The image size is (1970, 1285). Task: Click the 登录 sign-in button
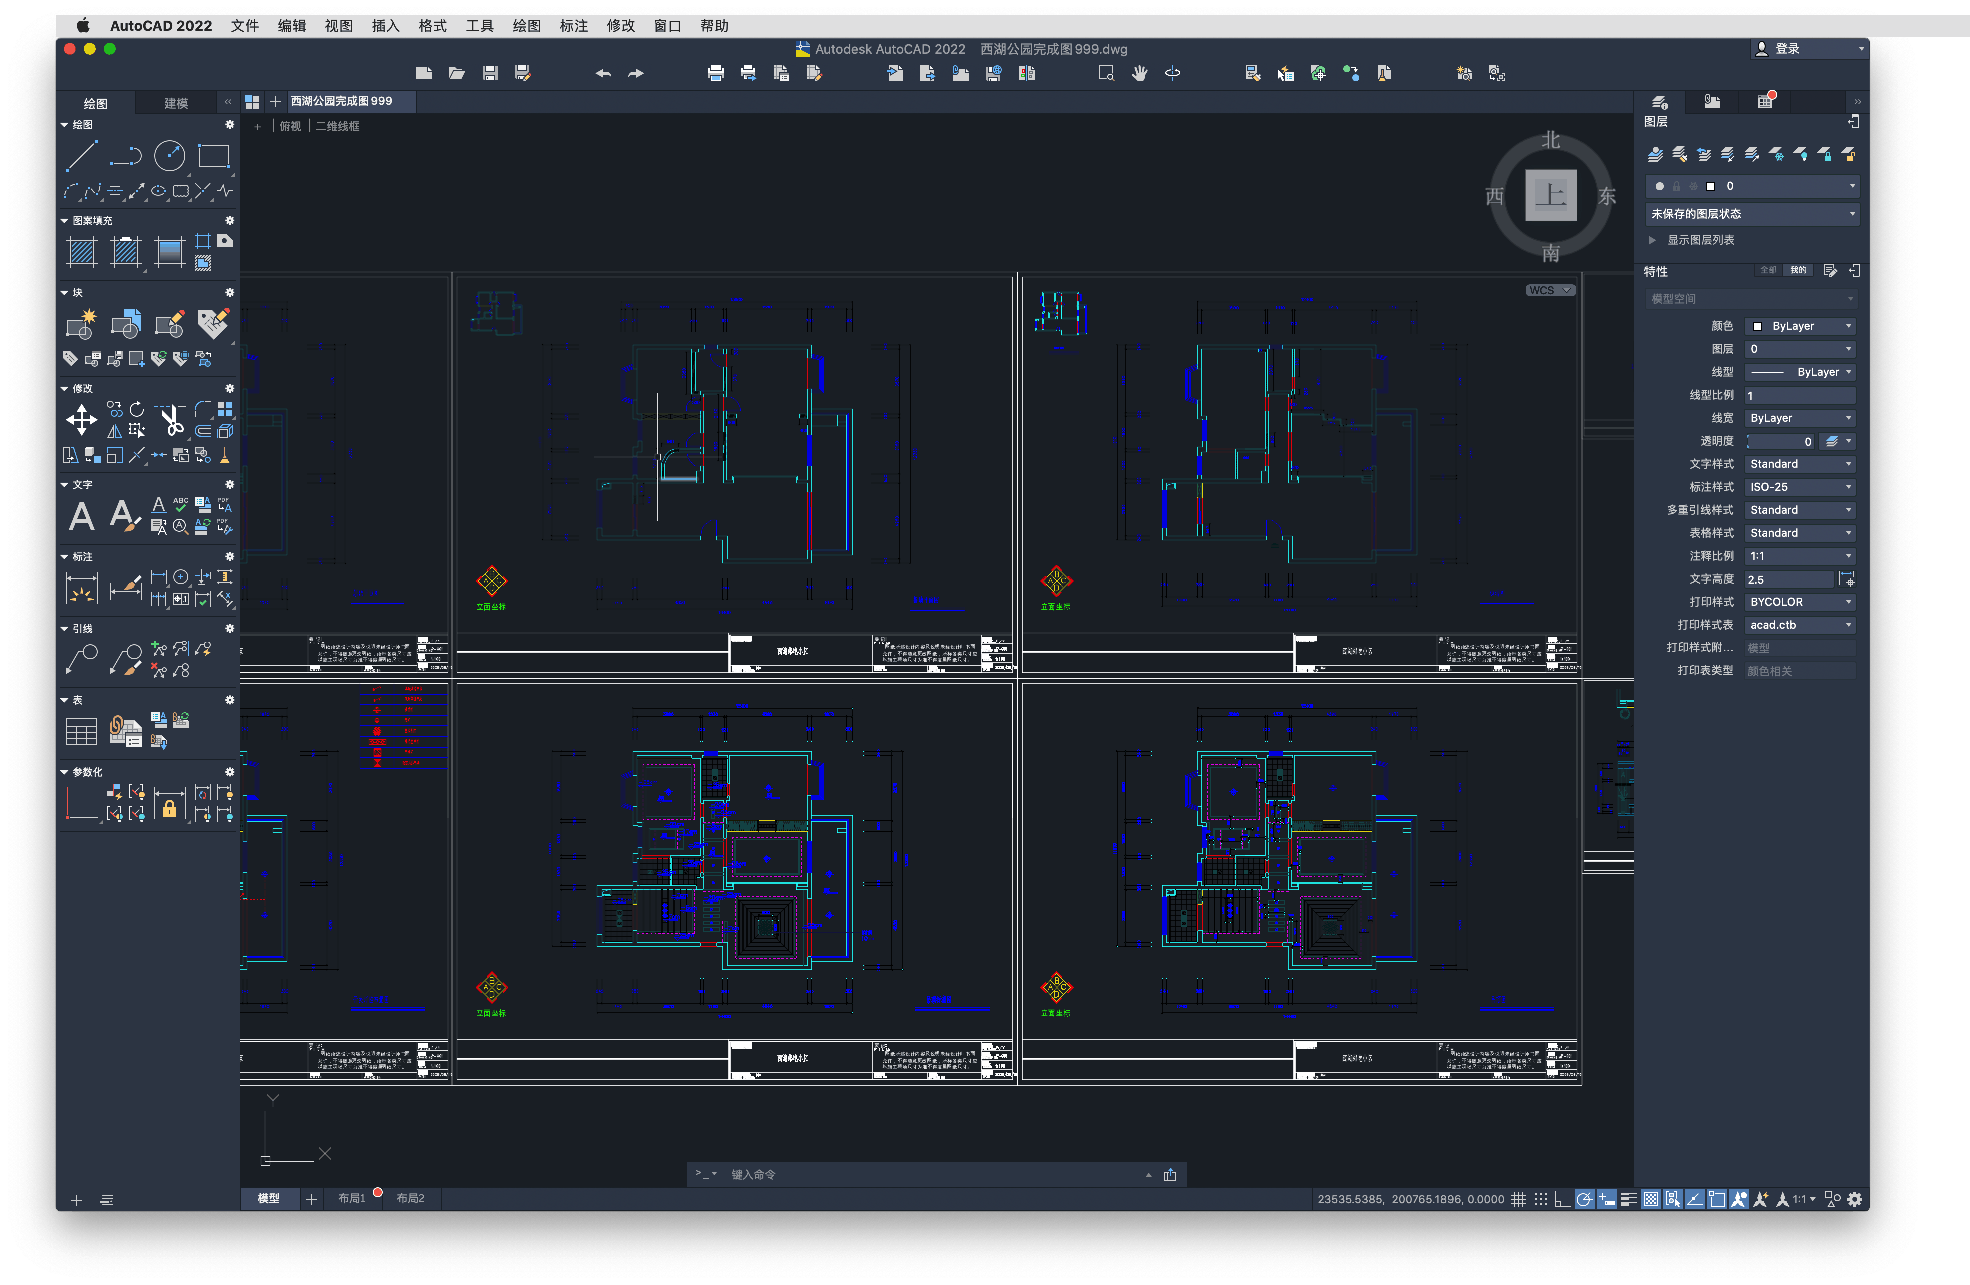pos(1787,49)
